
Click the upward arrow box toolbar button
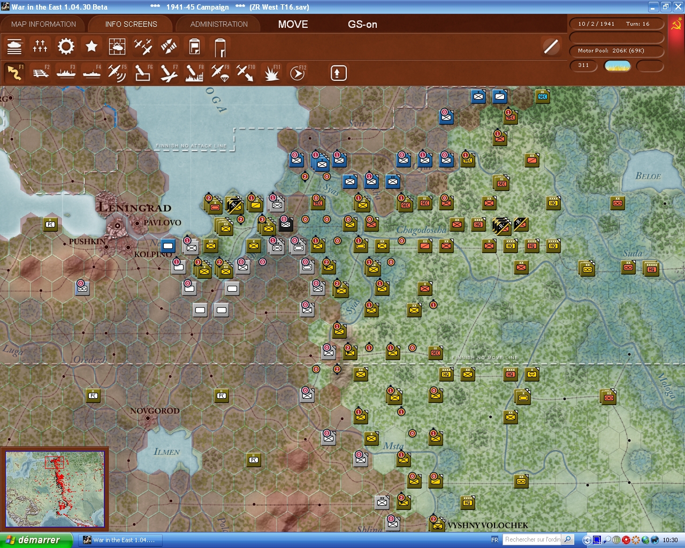[x=338, y=73]
